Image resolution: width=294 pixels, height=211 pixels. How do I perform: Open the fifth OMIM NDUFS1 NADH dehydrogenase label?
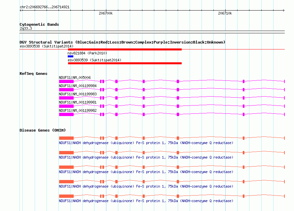click(x=146, y=201)
